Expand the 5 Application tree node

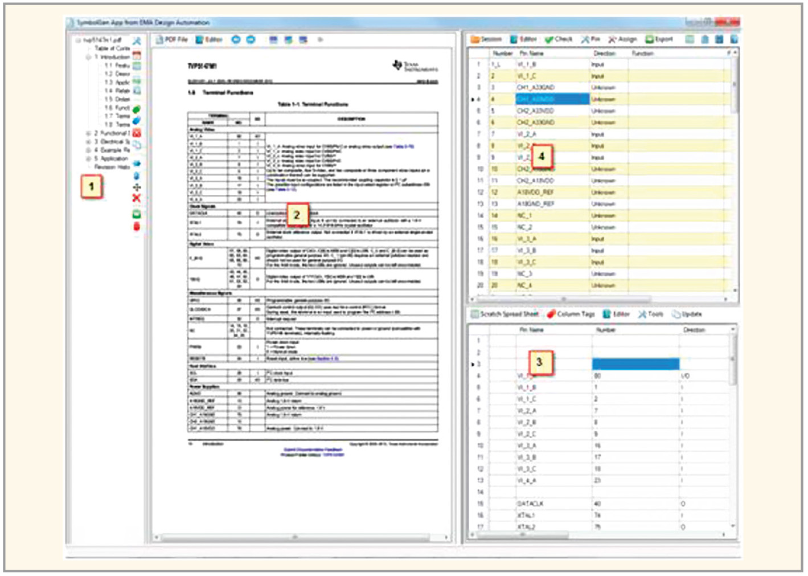pos(88,159)
